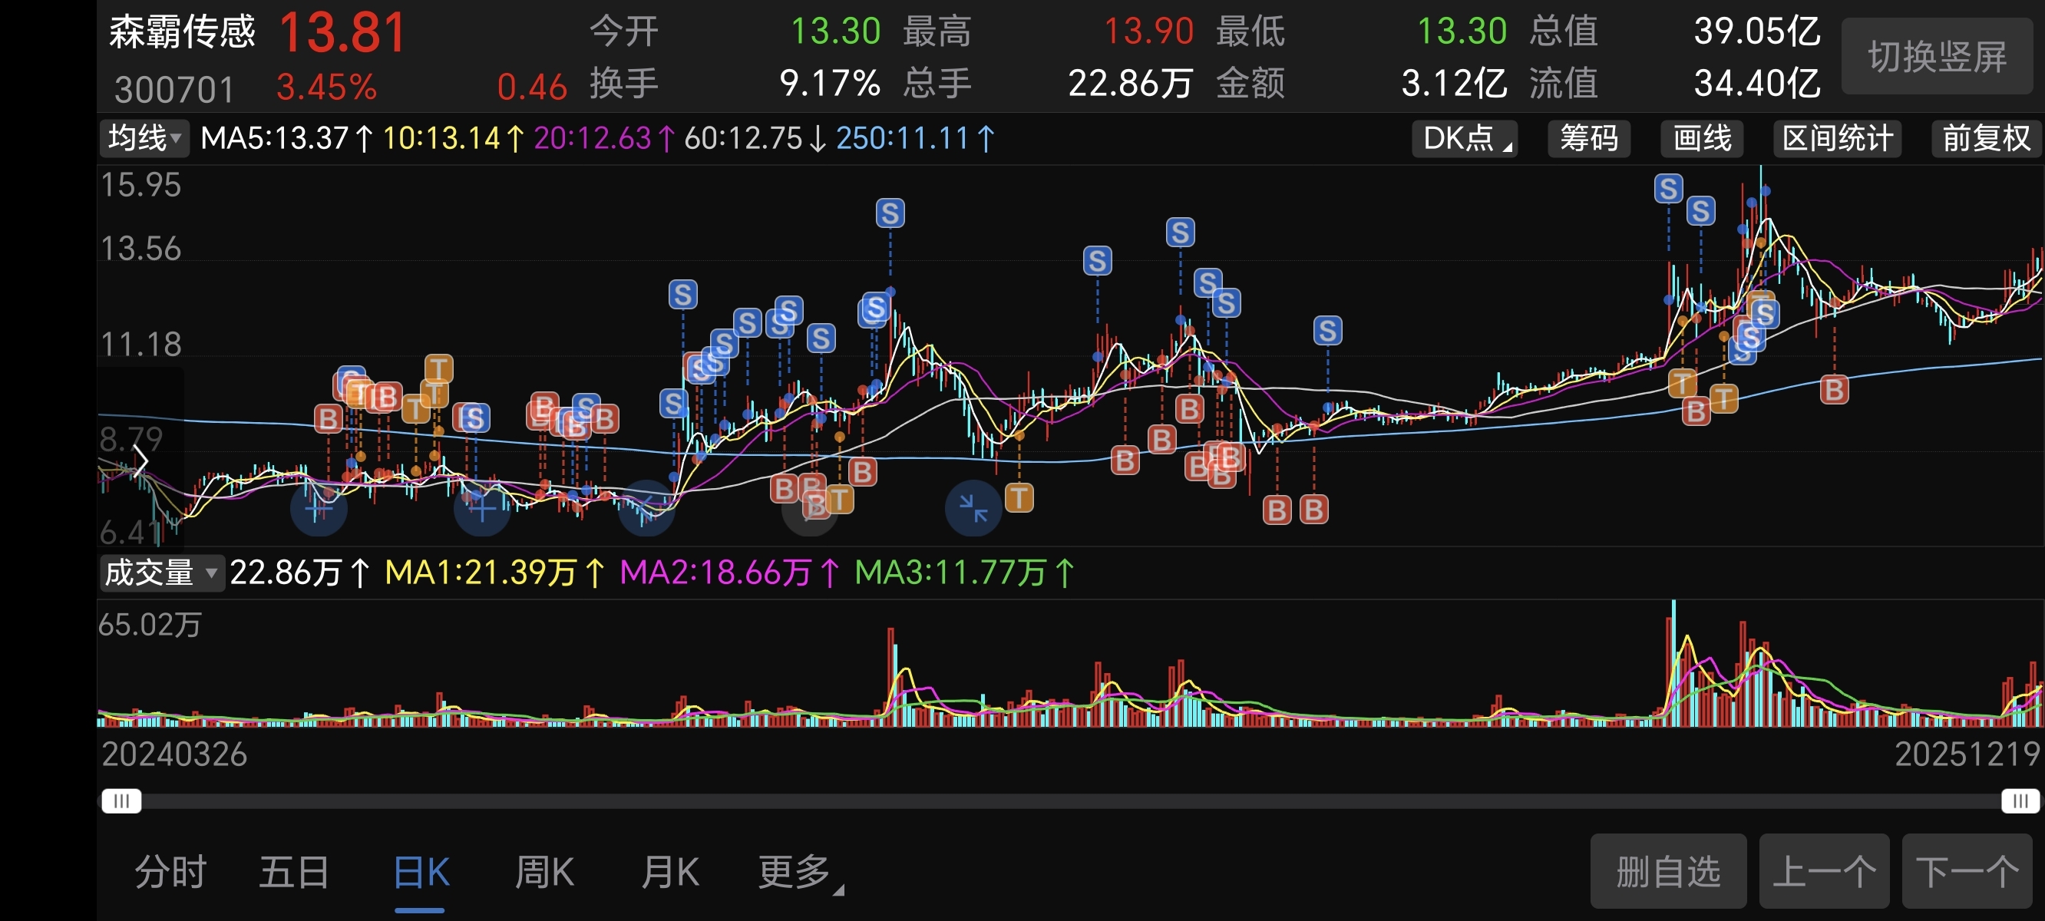The height and width of the screenshot is (921, 2045).
Task: Toggle the 筹码 chip distribution view
Action: (x=1588, y=138)
